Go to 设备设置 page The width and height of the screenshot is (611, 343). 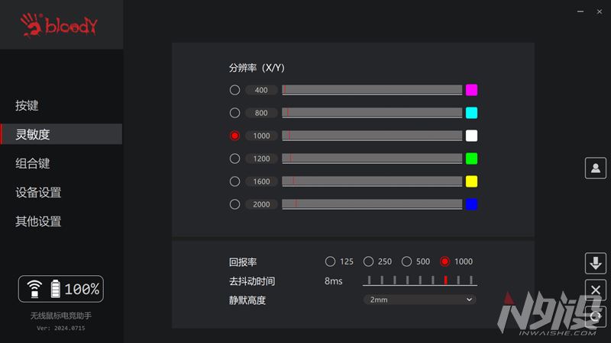pyautogui.click(x=38, y=192)
